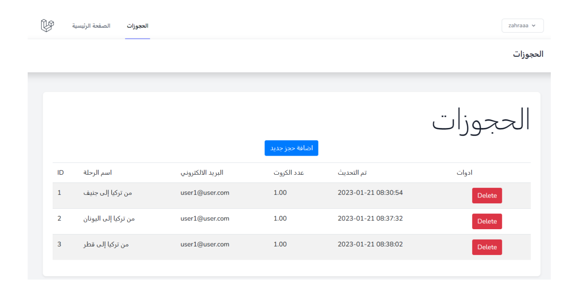578x290 pixels.
Task: Delete the من تركيا إلى جنيف booking
Action: (487, 196)
